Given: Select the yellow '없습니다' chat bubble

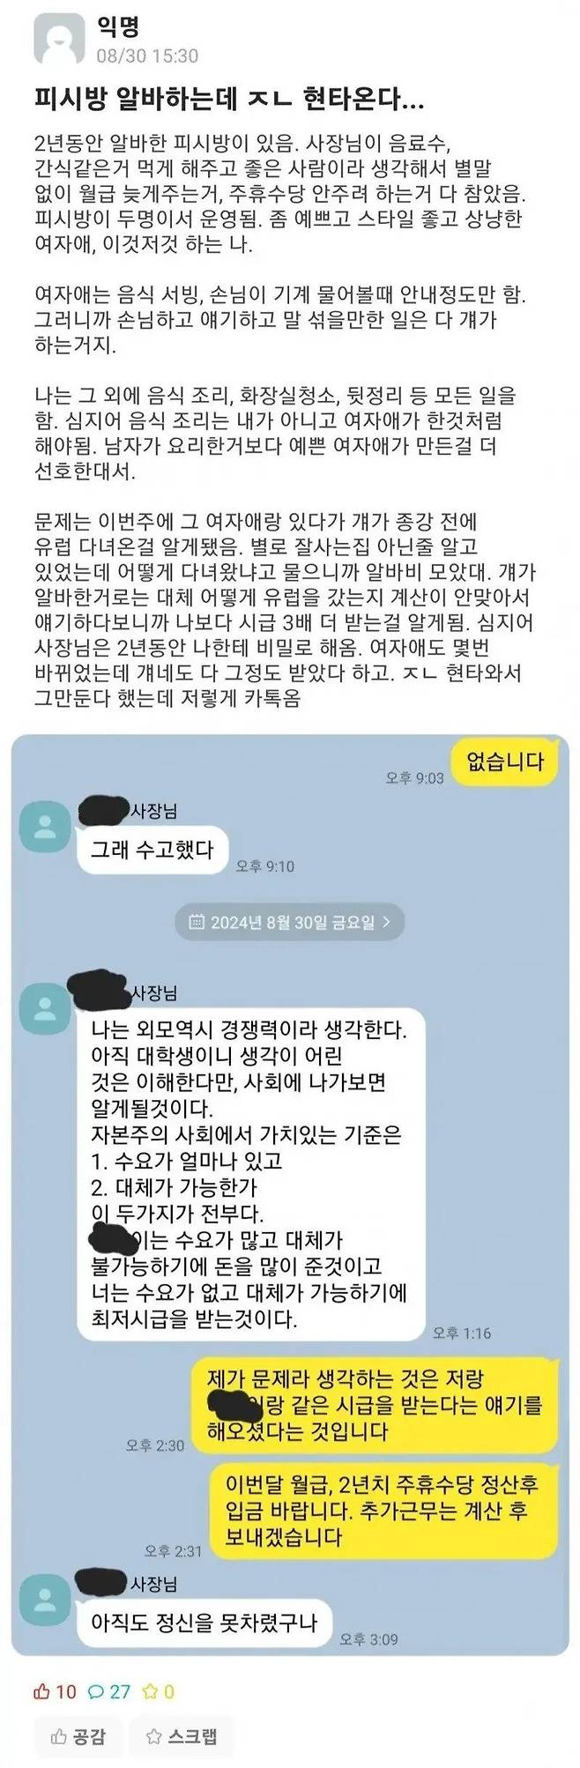Looking at the screenshot, I should [505, 762].
